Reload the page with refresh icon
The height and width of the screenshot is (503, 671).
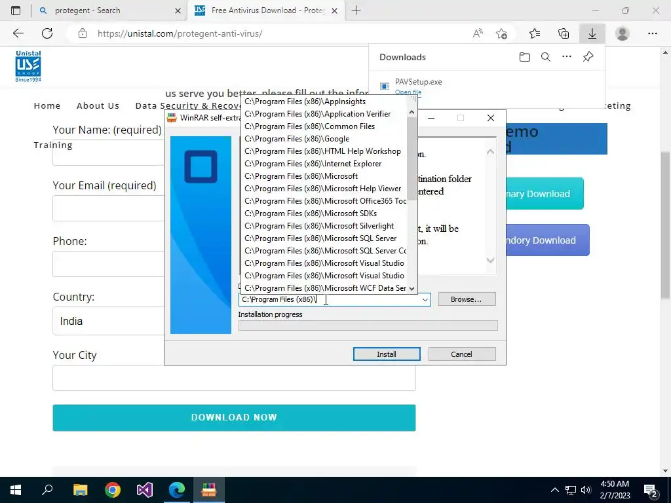pyautogui.click(x=47, y=33)
